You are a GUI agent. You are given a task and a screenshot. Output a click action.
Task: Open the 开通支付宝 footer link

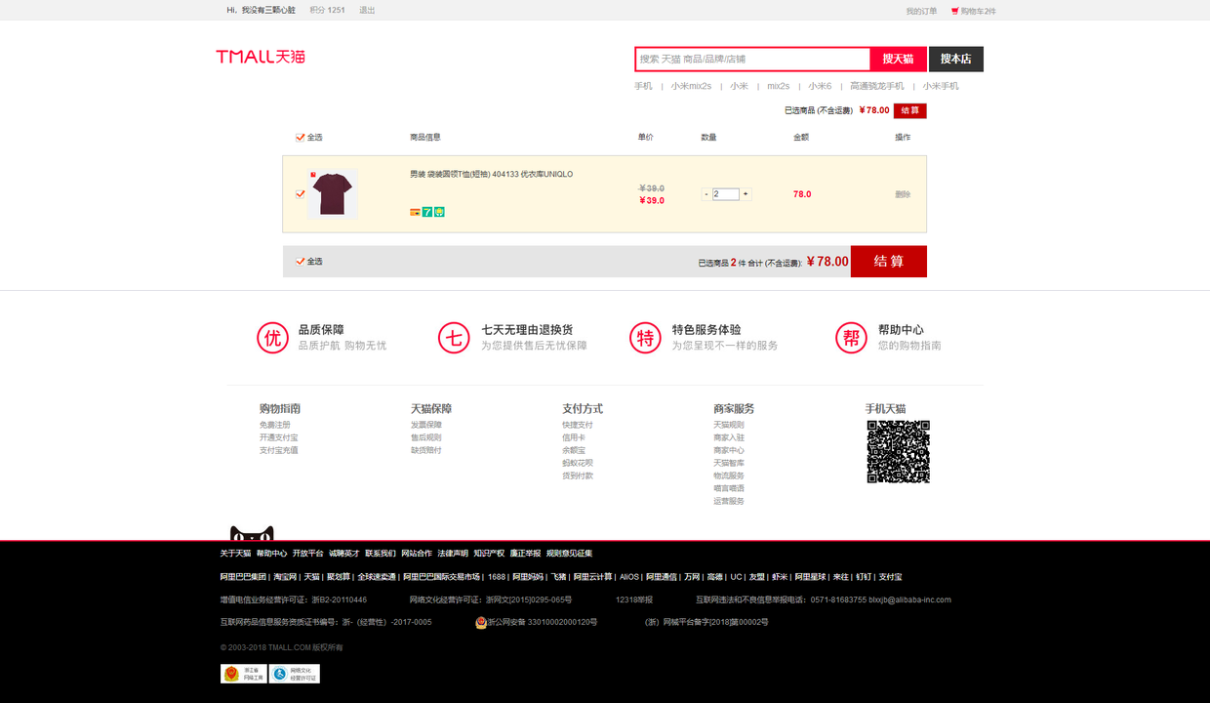pos(279,438)
